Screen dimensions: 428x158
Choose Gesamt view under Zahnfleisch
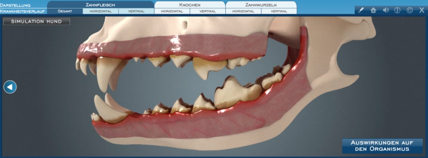coord(65,11)
